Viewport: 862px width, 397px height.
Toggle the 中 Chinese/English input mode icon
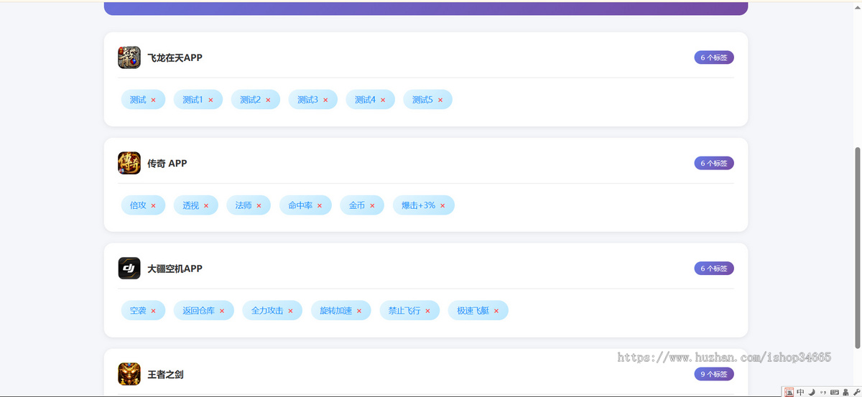coord(800,392)
